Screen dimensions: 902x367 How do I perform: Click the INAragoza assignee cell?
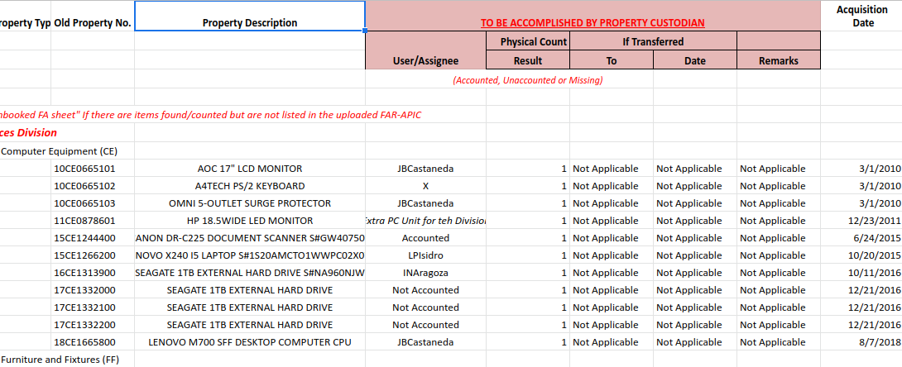425,273
